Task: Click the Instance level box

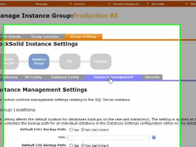Action: 101,61
